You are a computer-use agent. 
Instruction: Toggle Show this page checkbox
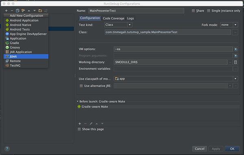[x=79, y=129]
